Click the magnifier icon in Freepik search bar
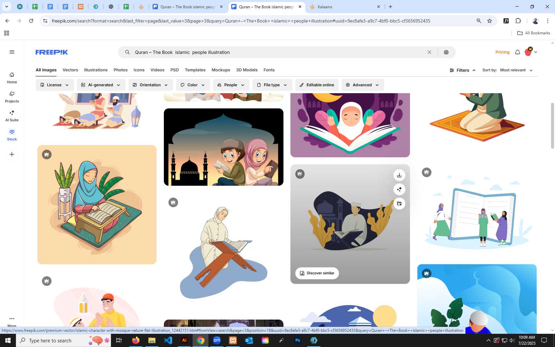Image resolution: width=555 pixels, height=347 pixels. click(x=127, y=52)
